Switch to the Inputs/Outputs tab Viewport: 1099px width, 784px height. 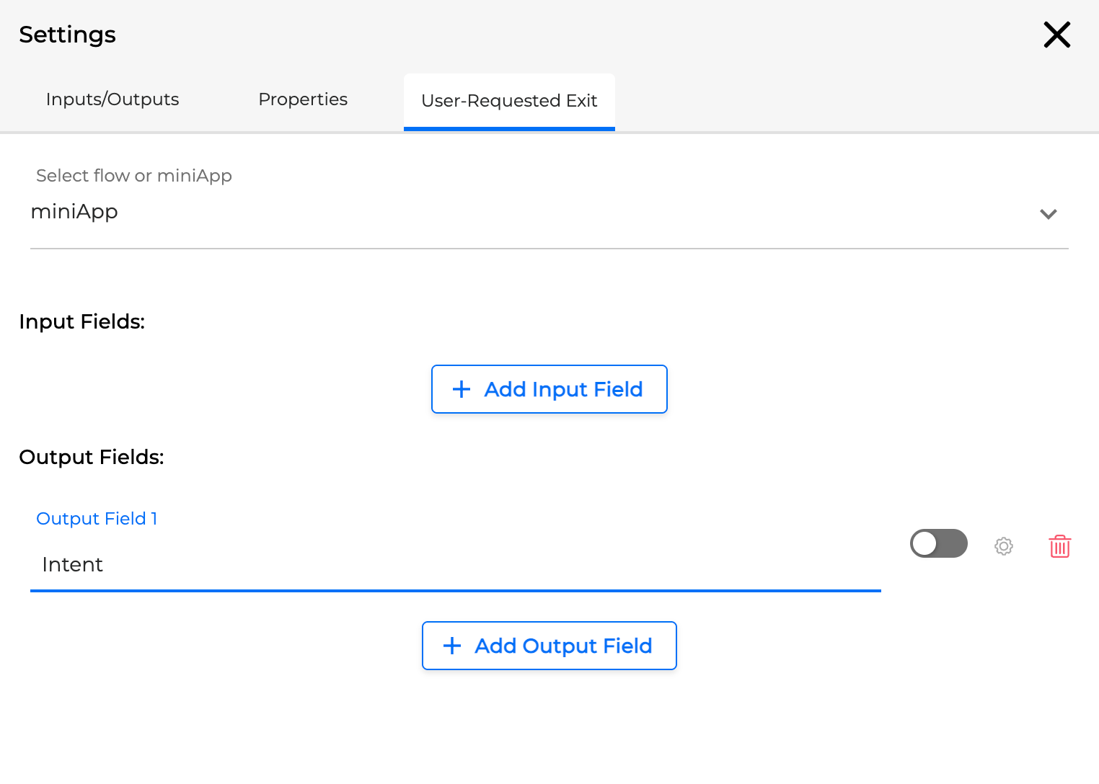pyautogui.click(x=112, y=99)
